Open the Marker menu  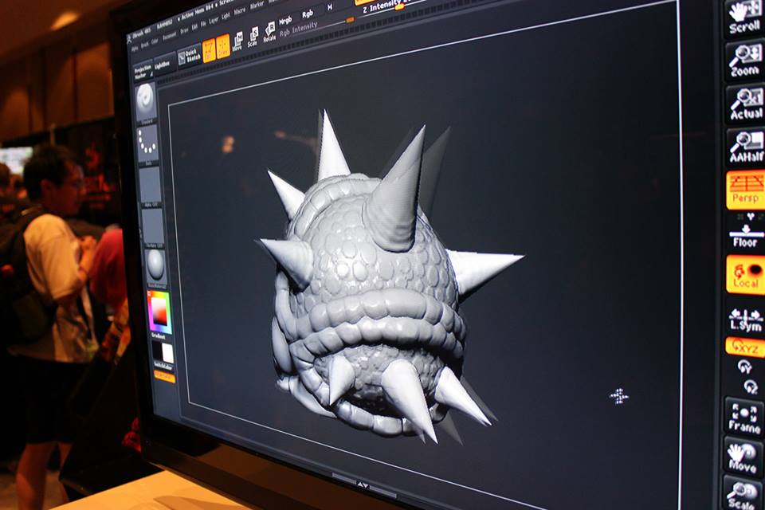[257, 6]
